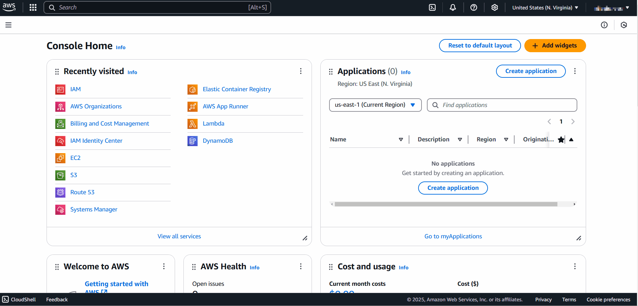Image resolution: width=638 pixels, height=306 pixels.
Task: Click the favorites star column icon
Action: coord(561,140)
